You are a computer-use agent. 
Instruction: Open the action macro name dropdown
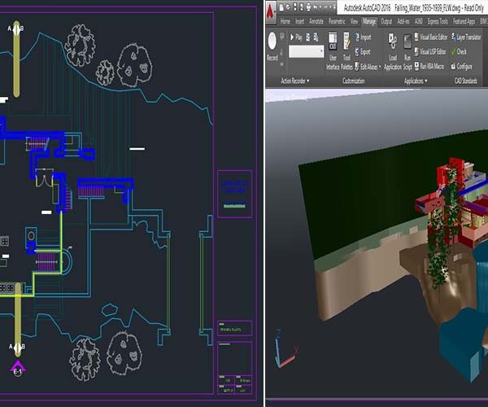pyautogui.click(x=322, y=50)
